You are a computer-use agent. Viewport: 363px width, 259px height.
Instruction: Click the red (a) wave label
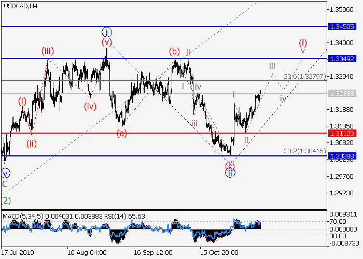(x=121, y=133)
